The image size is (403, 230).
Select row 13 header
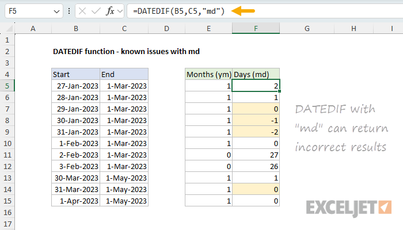tap(7, 178)
